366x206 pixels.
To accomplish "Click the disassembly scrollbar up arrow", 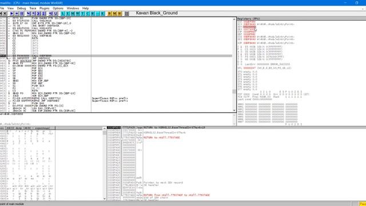I will 234,19.
